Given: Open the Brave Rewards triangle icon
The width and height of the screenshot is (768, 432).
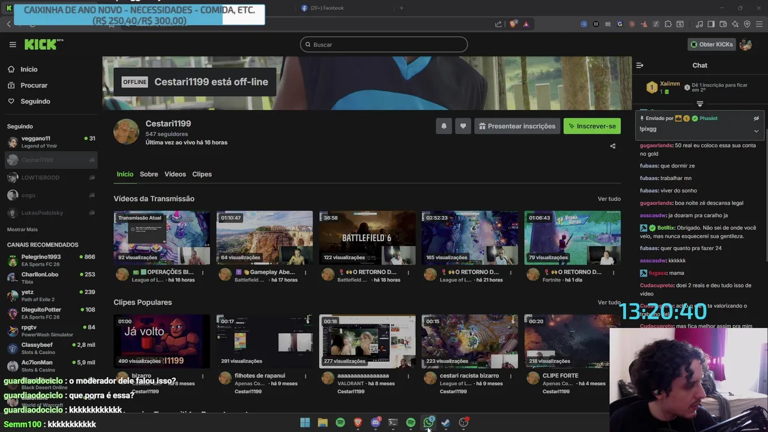Looking at the screenshot, I should [x=526, y=24].
